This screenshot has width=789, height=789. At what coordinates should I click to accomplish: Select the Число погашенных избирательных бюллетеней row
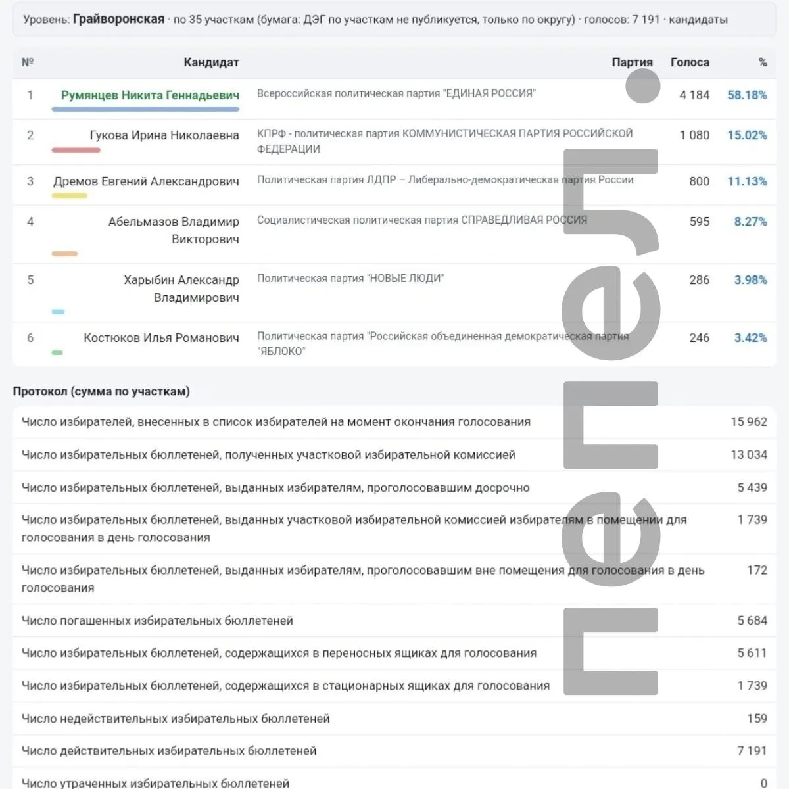click(394, 621)
